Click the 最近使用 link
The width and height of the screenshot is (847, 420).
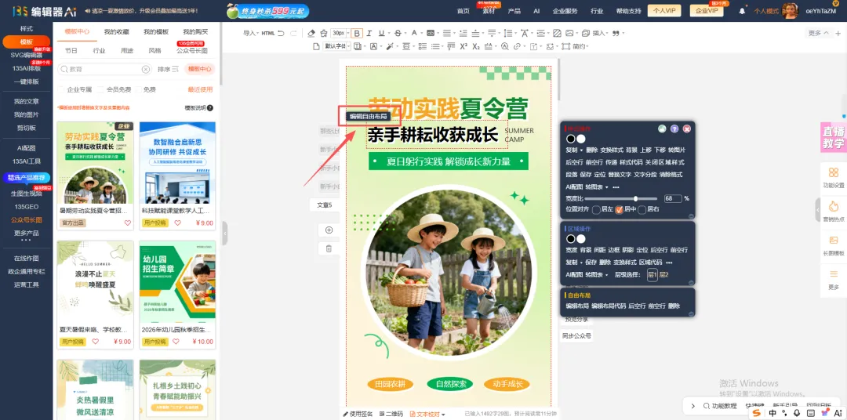(200, 89)
